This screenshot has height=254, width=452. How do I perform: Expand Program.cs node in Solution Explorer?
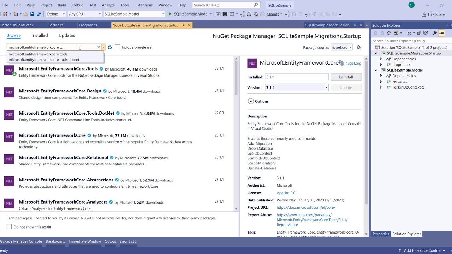381,65
